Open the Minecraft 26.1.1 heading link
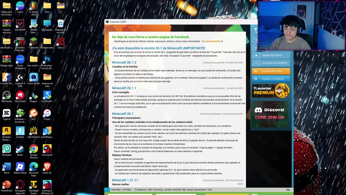The image size is (346, 195). [124, 88]
